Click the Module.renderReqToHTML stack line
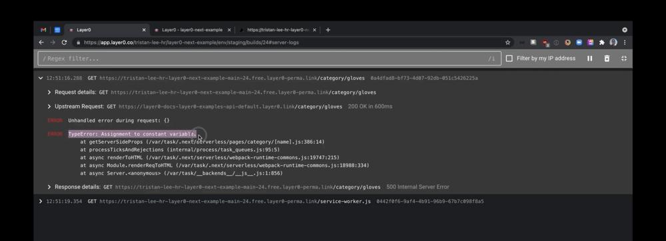Screen dimensions: 666x241 click(x=224, y=166)
